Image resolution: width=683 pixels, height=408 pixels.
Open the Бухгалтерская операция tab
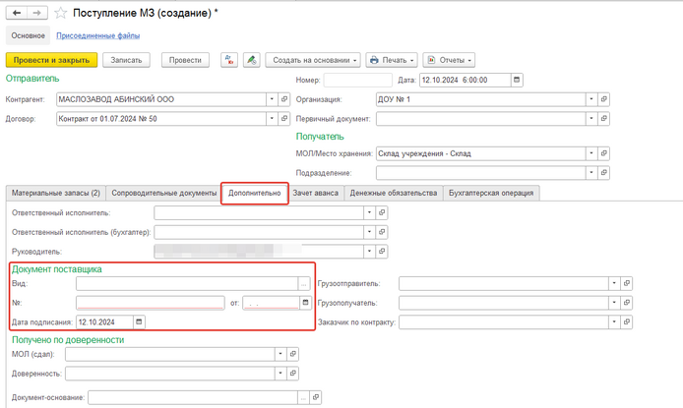[x=490, y=193]
